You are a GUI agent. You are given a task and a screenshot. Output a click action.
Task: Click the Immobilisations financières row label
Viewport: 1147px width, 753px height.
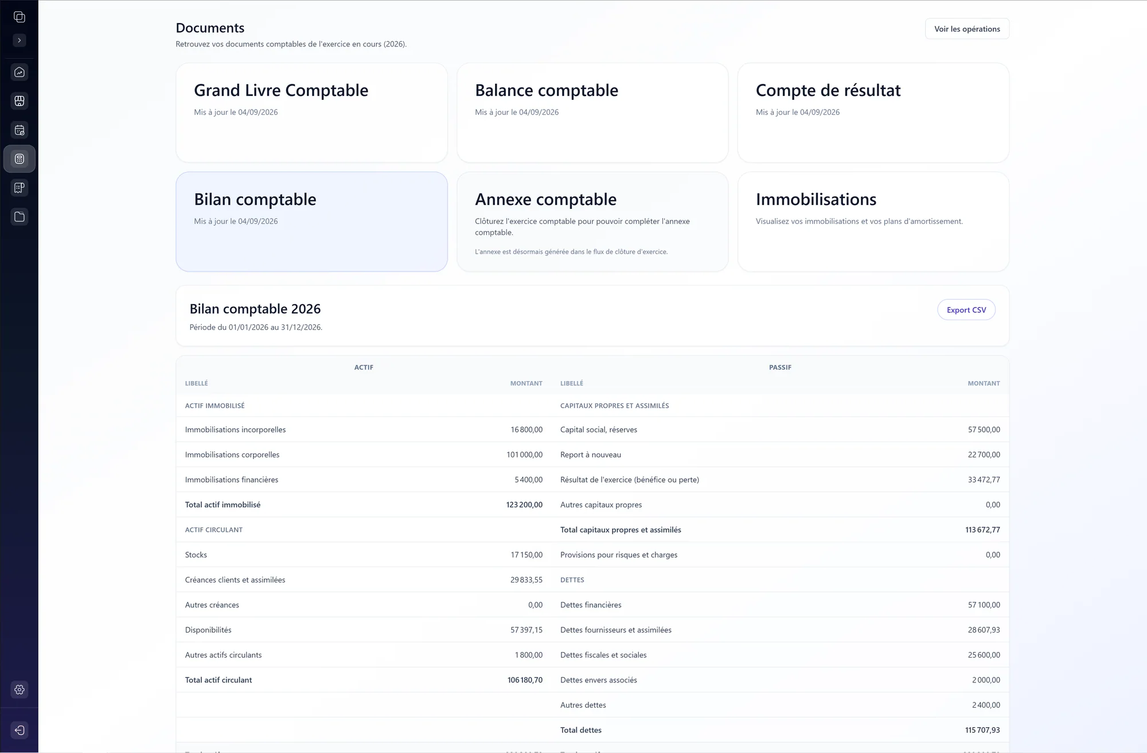[231, 480]
